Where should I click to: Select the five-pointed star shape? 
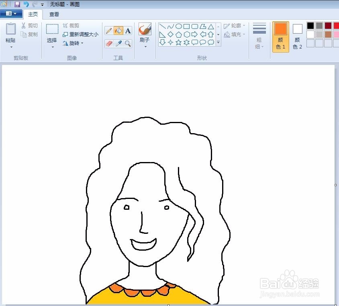(x=178, y=42)
